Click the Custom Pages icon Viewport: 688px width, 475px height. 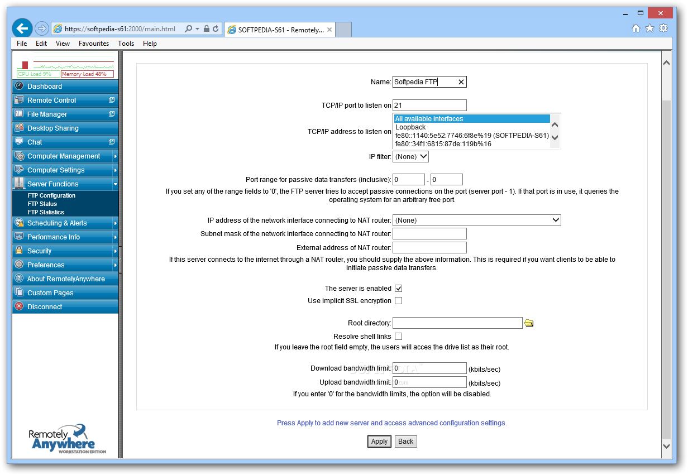pos(19,292)
